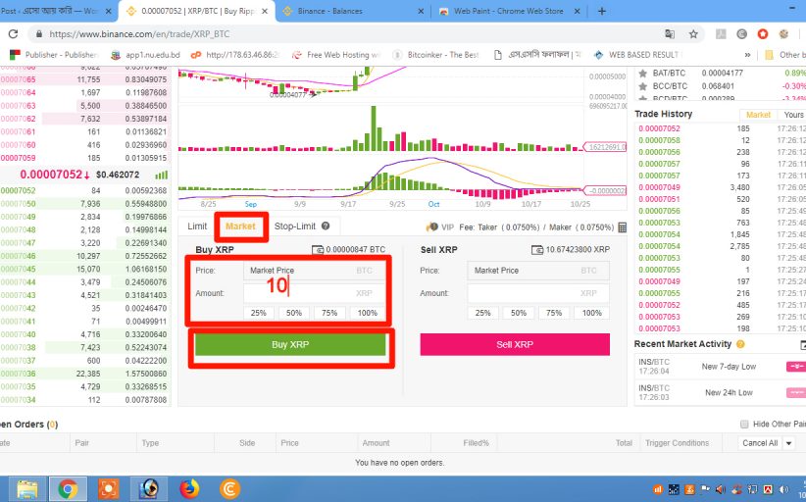Screen dimensions: 806x502
Task: Bookmark this page with the star icon
Action: pyautogui.click(x=693, y=33)
